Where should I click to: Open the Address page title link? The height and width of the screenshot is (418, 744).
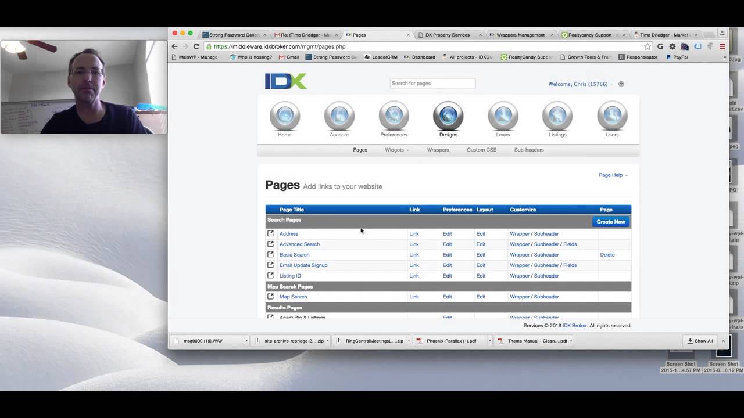click(289, 233)
